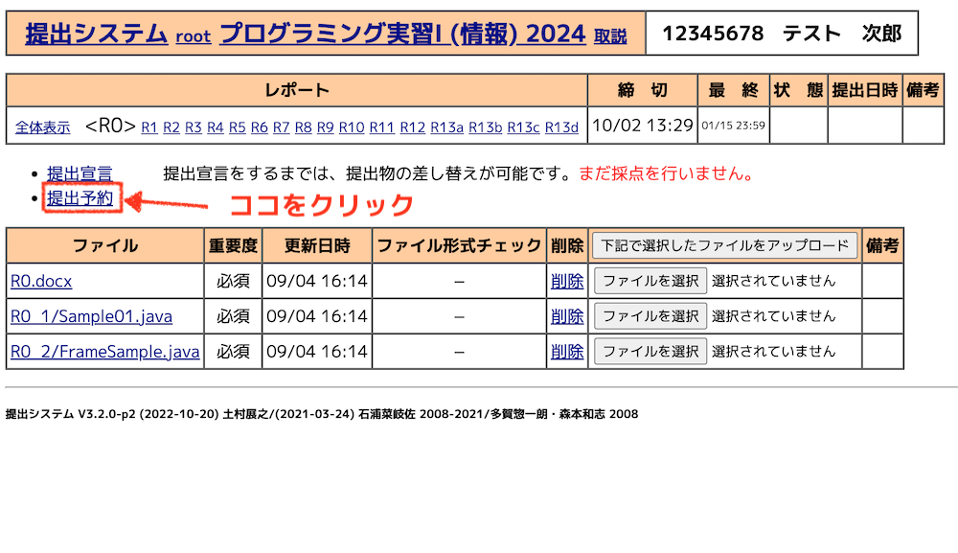The width and height of the screenshot is (958, 553).
Task: Go to report R10
Action: coord(352,127)
